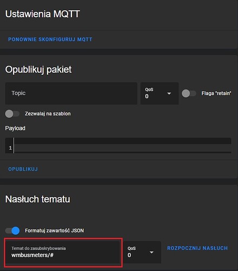
Task: Click the PONOWNIE SKONFIGURUJ MQTT button
Action: [50, 40]
